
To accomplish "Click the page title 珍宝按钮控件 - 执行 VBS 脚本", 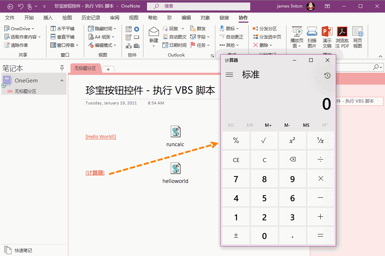I will [150, 90].
